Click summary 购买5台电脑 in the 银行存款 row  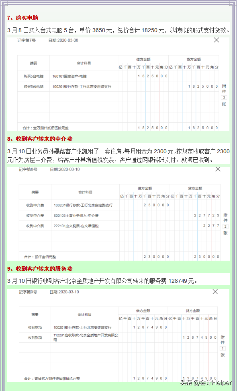[x=34, y=86]
